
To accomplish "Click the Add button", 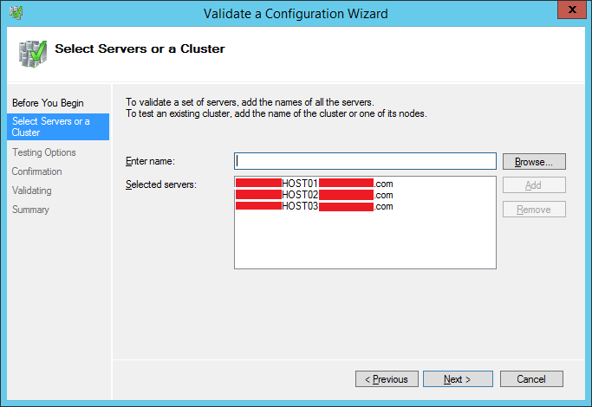I will (x=534, y=185).
